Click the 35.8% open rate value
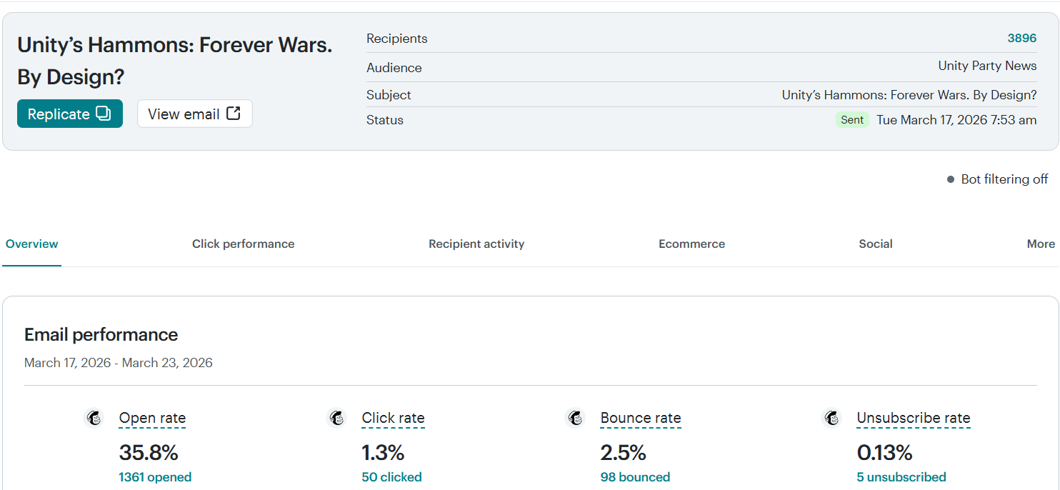Image resolution: width=1060 pixels, height=490 pixels. pos(149,453)
